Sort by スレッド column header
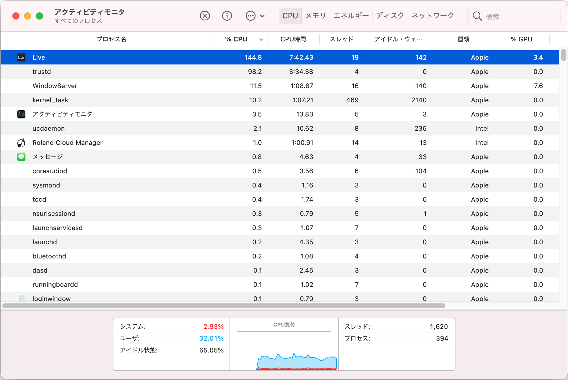This screenshot has height=380, width=568. (x=341, y=39)
